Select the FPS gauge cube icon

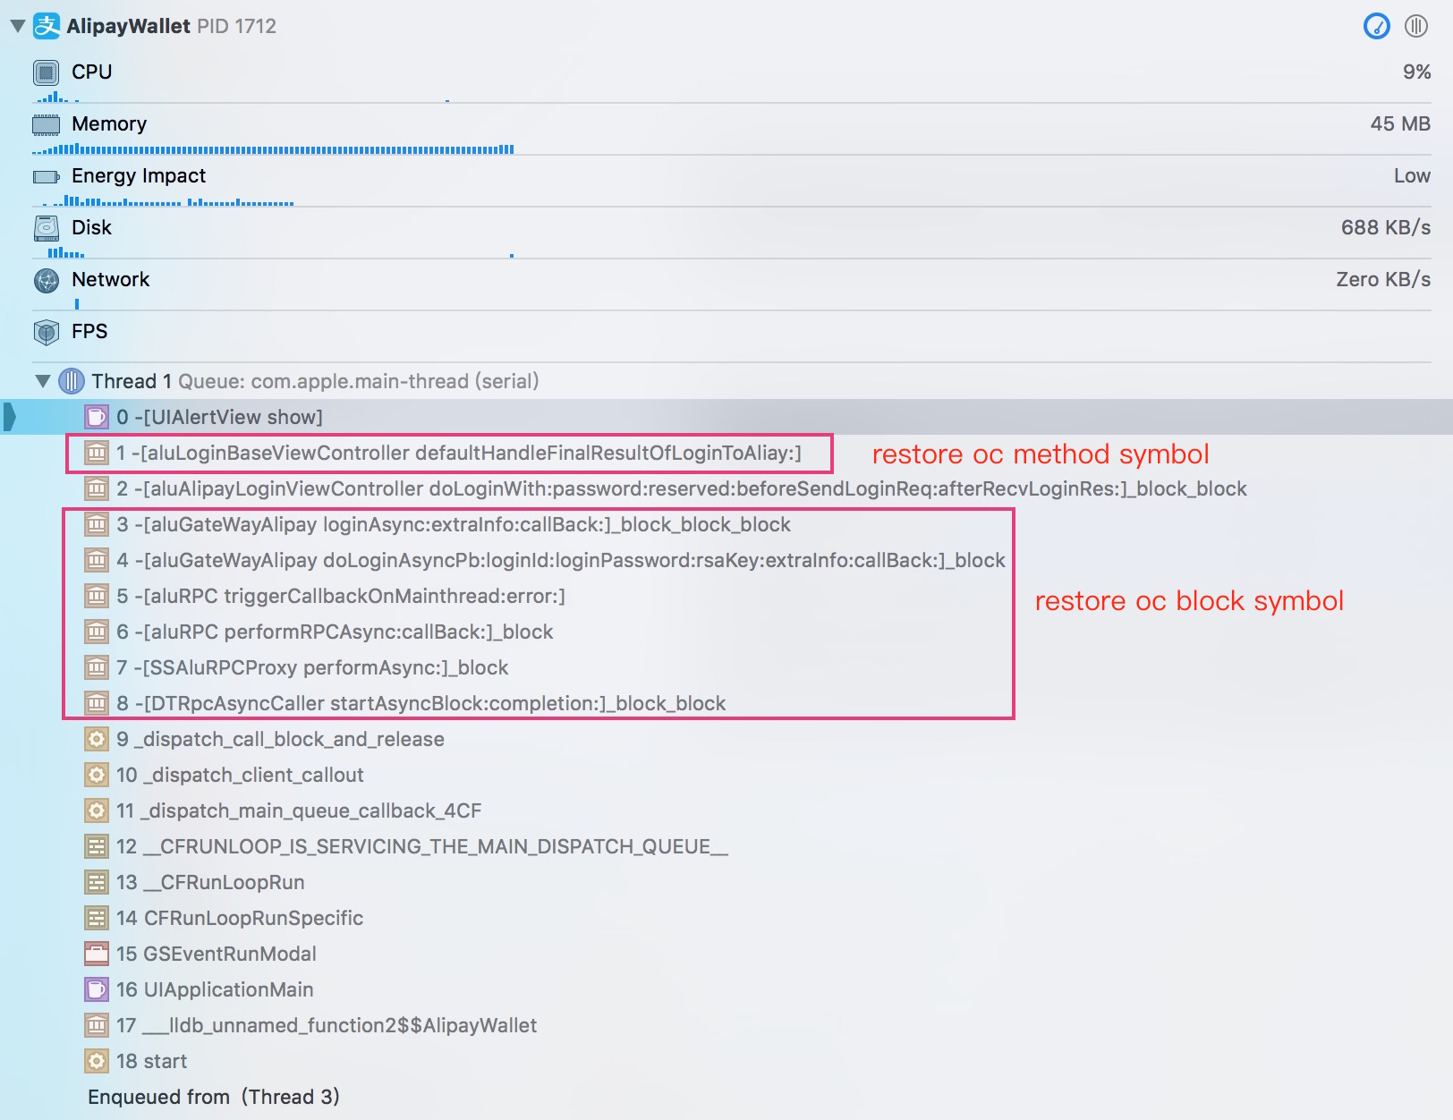(x=47, y=333)
